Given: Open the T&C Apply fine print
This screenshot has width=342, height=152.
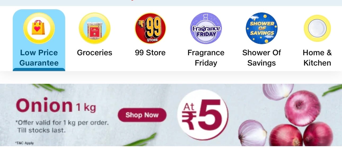Looking at the screenshot, I should pyautogui.click(x=24, y=143).
